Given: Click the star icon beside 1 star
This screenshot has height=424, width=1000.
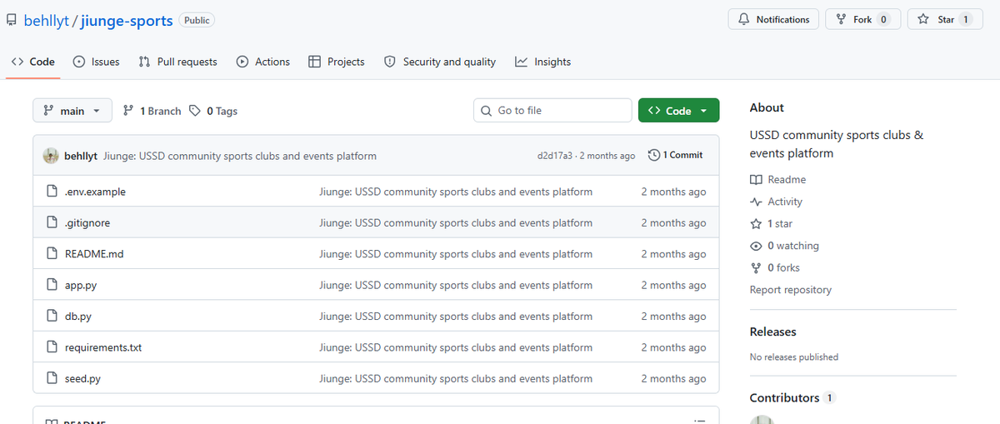Looking at the screenshot, I should coord(756,223).
